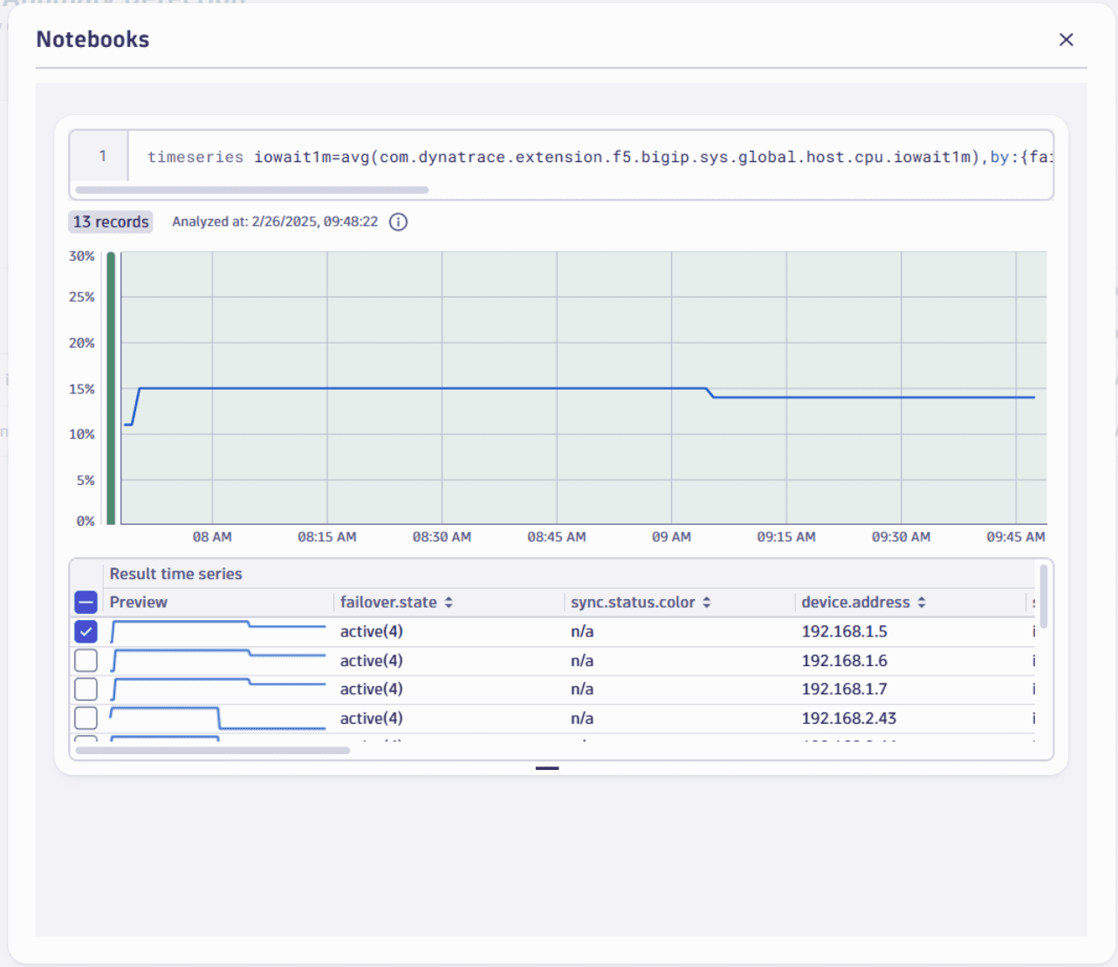
Task: Open the query analysis info tooltip
Action: [398, 221]
